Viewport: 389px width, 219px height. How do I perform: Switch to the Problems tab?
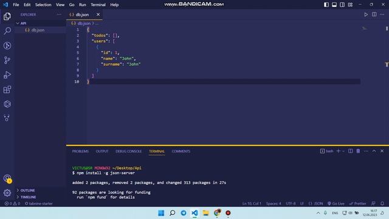click(80, 151)
